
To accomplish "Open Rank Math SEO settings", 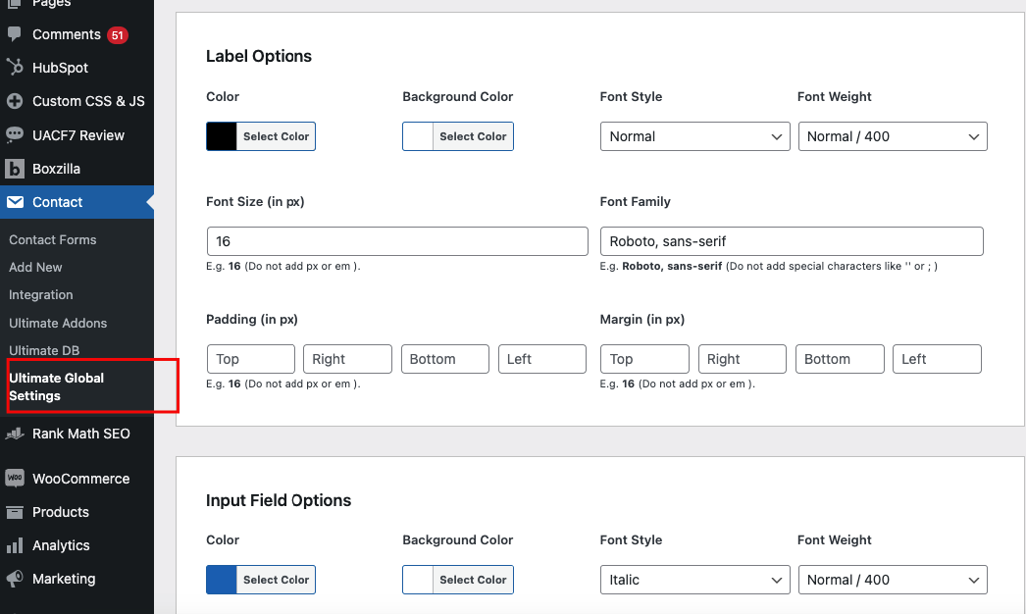I will [x=14, y=434].
